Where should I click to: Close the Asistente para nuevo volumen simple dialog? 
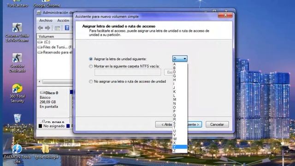[225, 15]
